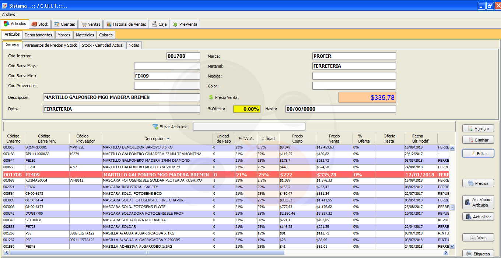Screen dimensions: 501x258
Task: Select the row "MASCARA SOLDADORA POLIAMIDA"
Action: tap(226, 220)
